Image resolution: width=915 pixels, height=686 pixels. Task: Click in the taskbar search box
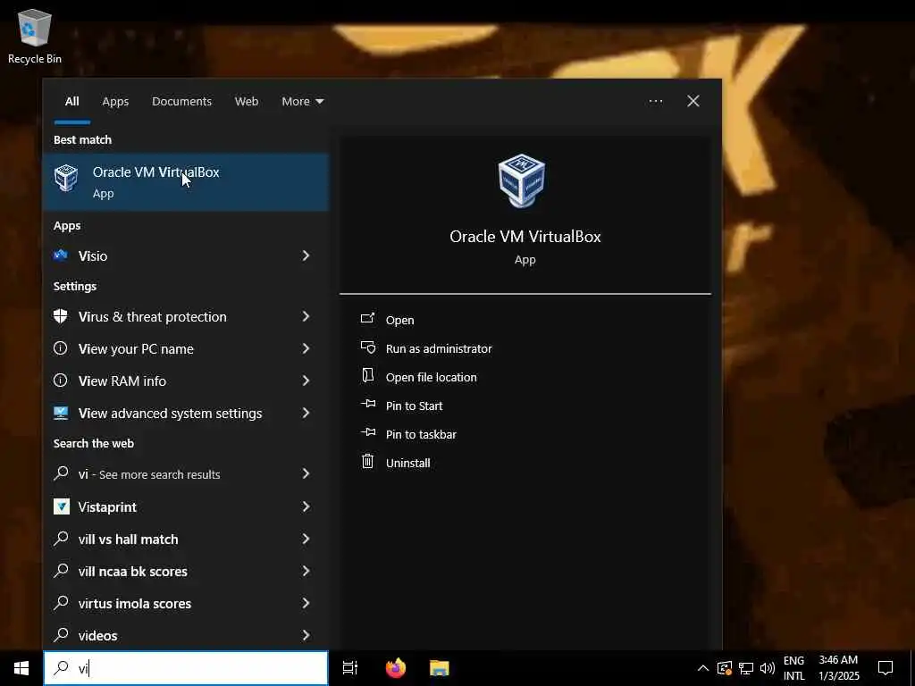[x=186, y=668]
